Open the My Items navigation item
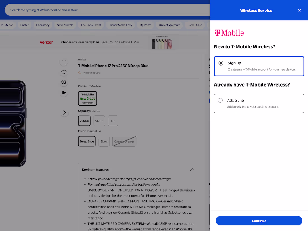The image size is (308, 231). tap(145, 25)
